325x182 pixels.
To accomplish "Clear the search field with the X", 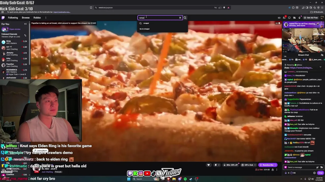I will [x=180, y=18].
